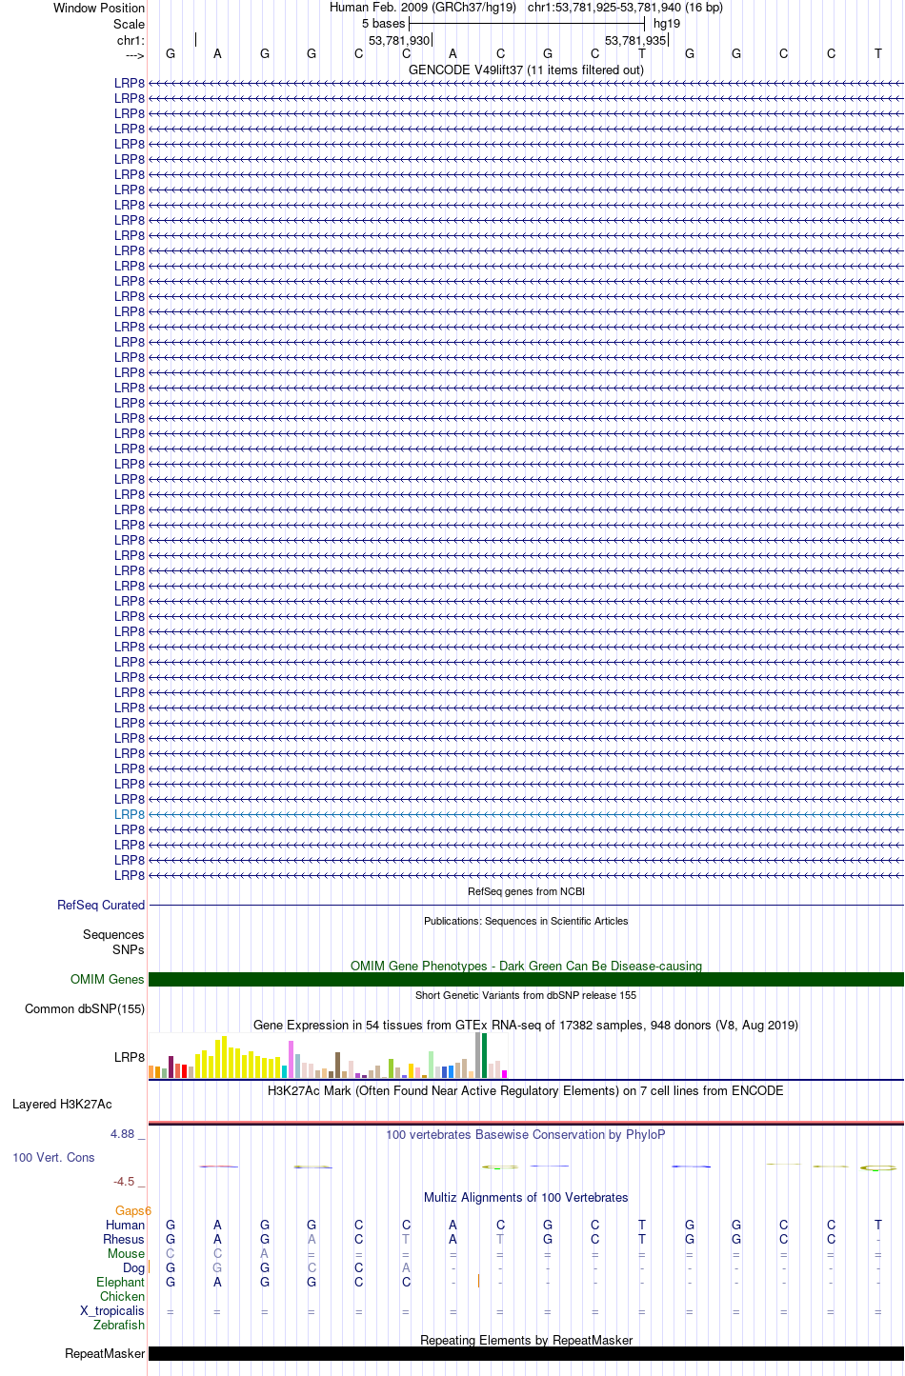
Task: Open the H3K27Ac Mark track title
Action: click(x=526, y=1090)
